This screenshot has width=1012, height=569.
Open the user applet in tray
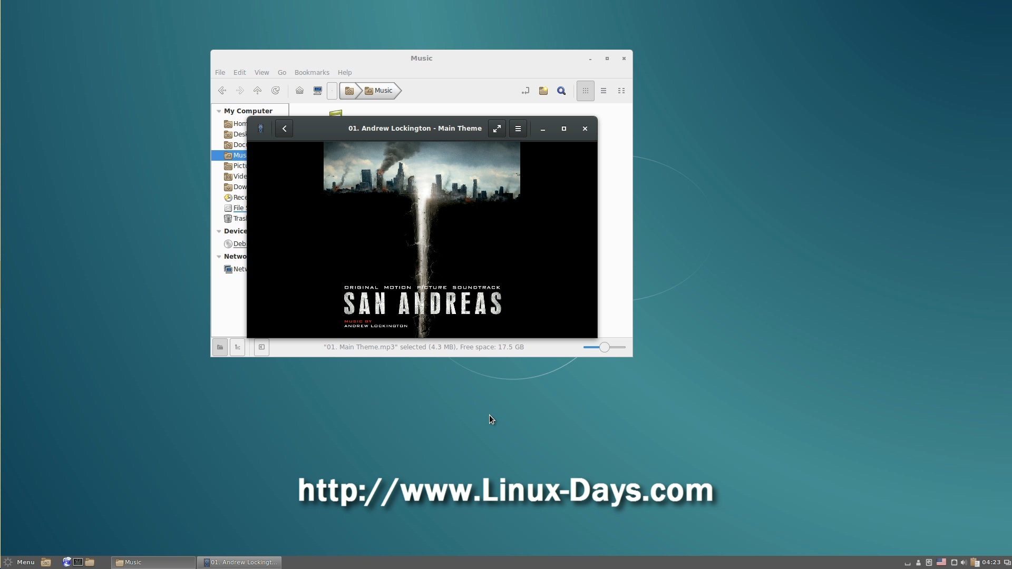(918, 562)
